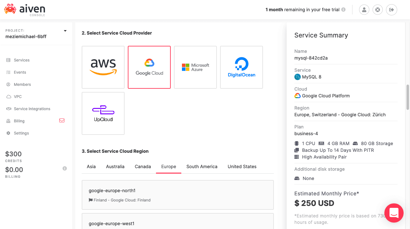Open the chat support widget
The width and height of the screenshot is (410, 229).
394,213
